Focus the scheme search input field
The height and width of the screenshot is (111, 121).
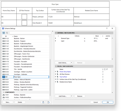pos(30,33)
